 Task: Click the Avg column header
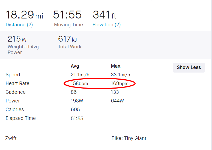(75, 66)
